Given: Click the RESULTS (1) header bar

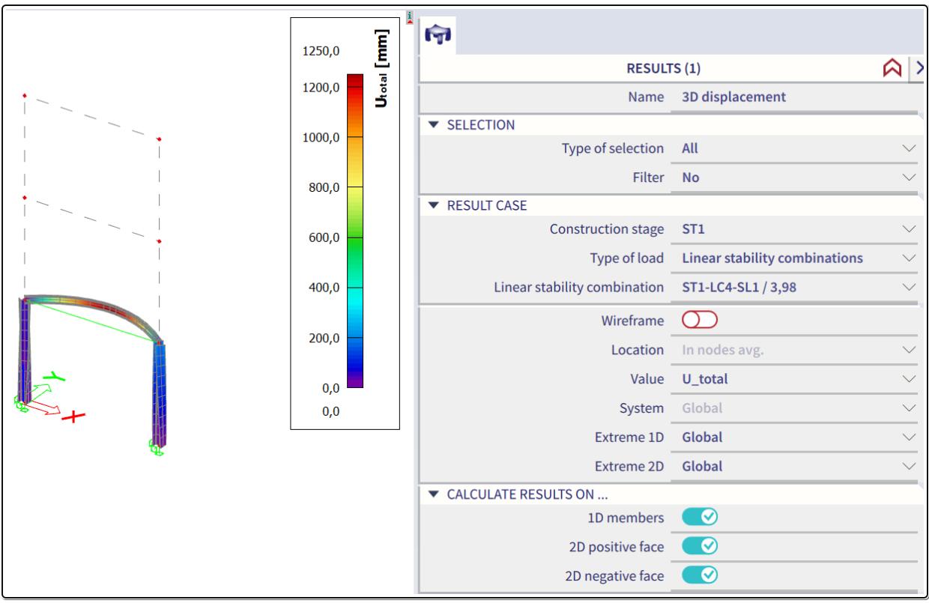Looking at the screenshot, I should click(x=663, y=69).
